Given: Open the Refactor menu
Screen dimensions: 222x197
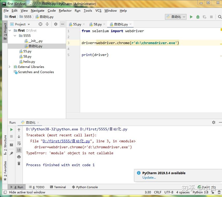Looking at the screenshot, I should (x=65, y=11).
